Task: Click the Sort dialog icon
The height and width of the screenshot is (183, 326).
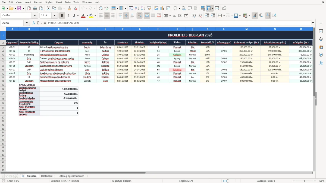Action: point(131,8)
